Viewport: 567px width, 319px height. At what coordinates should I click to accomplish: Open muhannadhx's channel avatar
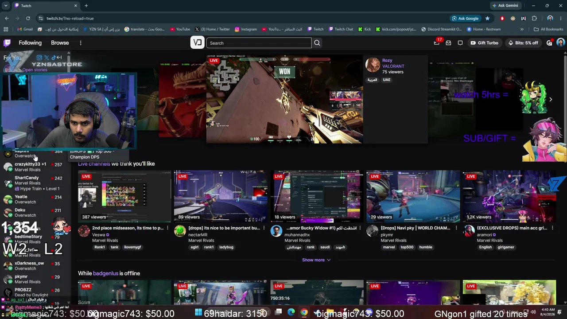pos(276,231)
